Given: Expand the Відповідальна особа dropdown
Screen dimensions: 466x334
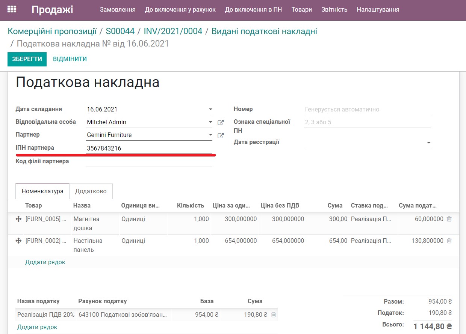Looking at the screenshot, I should (x=210, y=123).
